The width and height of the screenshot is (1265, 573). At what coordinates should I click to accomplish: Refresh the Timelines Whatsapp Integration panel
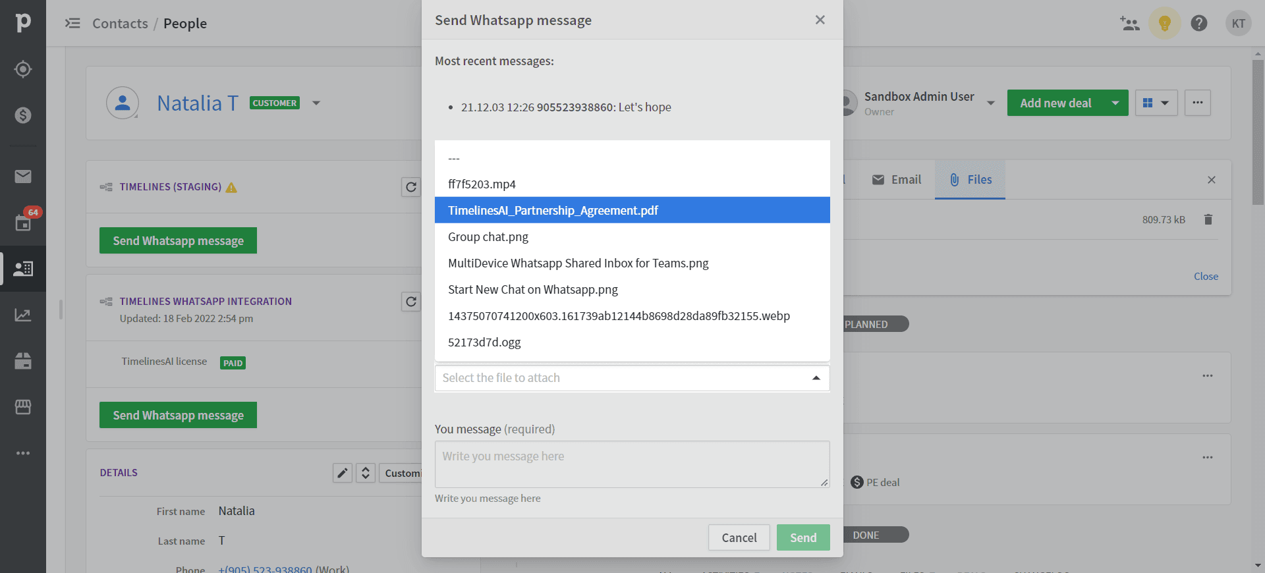[x=411, y=302]
